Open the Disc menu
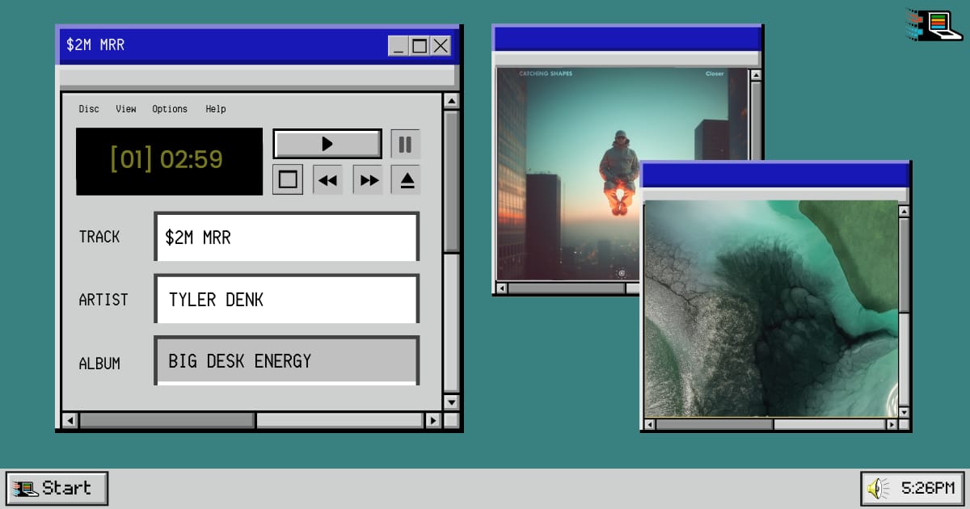Viewport: 970px width, 509px height. [89, 109]
